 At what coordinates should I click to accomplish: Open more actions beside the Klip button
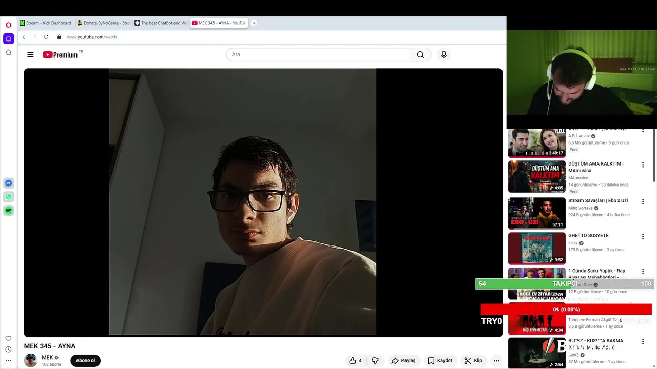pyautogui.click(x=496, y=361)
